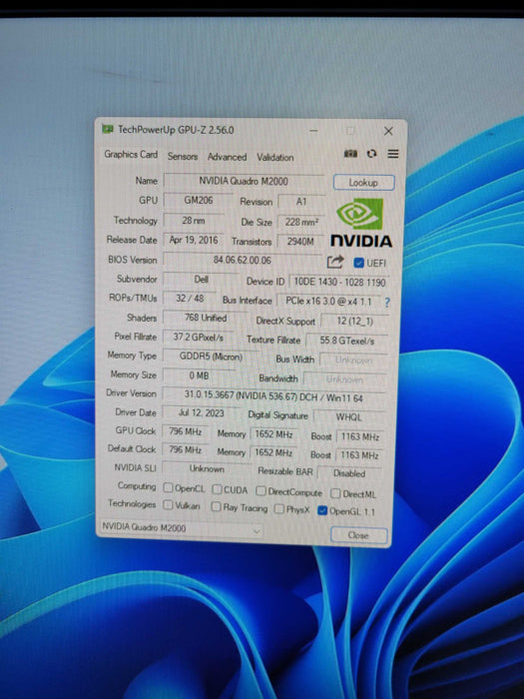
Task: Toggle the OpenCL checkbox
Action: click(x=168, y=487)
